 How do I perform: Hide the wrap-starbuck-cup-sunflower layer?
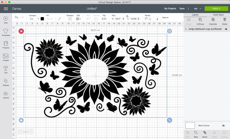[x=226, y=29]
